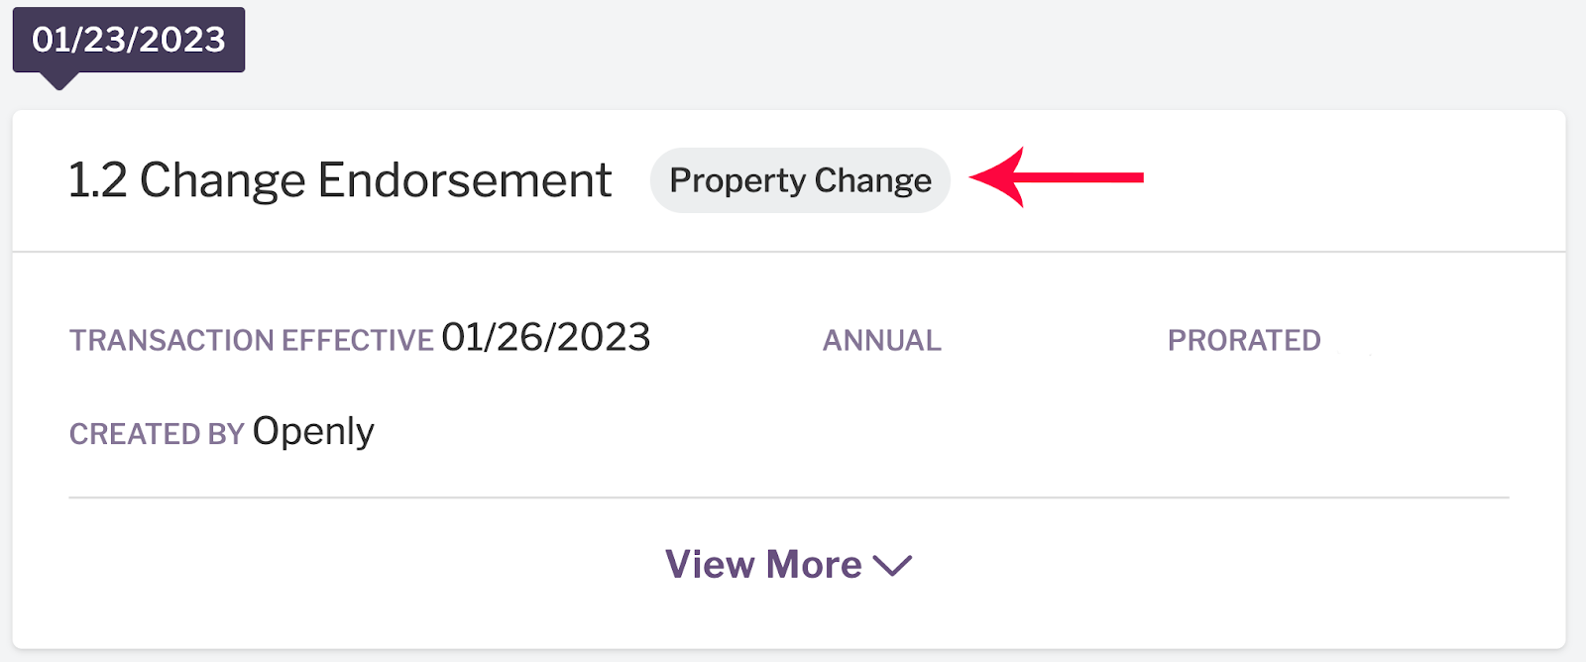Select the Openly creator name
The image size is (1586, 662).
click(x=313, y=432)
